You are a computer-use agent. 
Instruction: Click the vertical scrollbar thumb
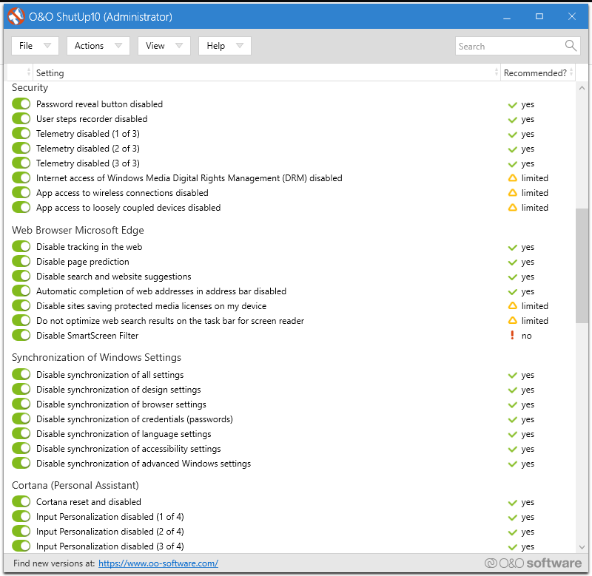582,265
